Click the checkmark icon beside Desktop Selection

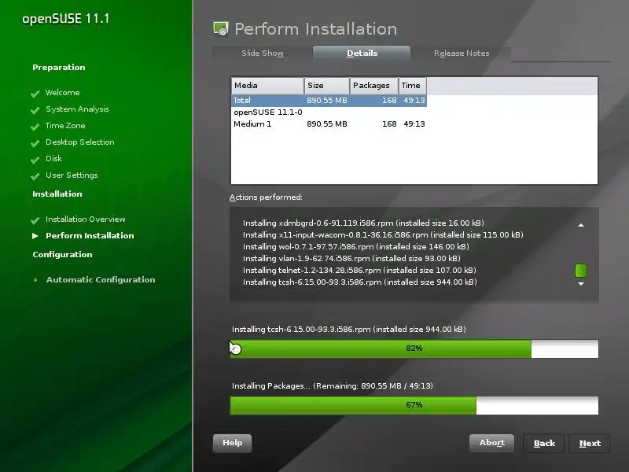[x=35, y=143]
